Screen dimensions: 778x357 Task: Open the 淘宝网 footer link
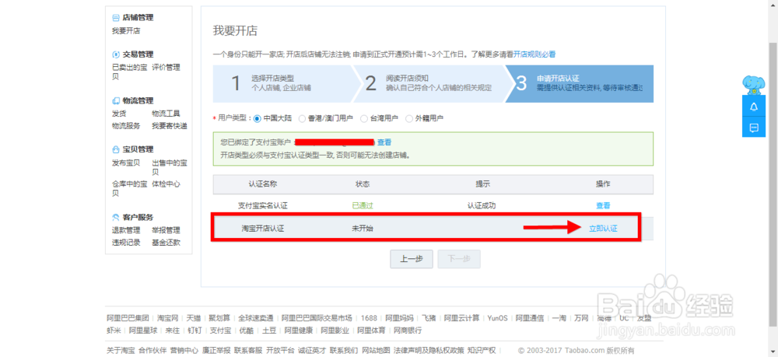(x=168, y=318)
